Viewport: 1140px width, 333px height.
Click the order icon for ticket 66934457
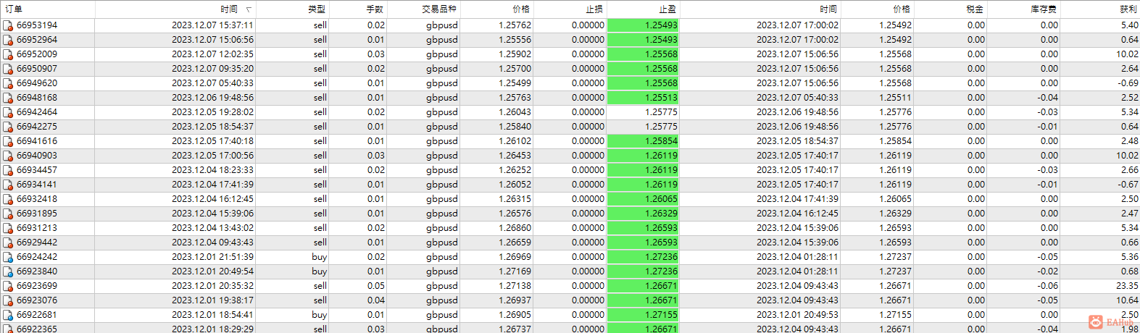point(8,170)
